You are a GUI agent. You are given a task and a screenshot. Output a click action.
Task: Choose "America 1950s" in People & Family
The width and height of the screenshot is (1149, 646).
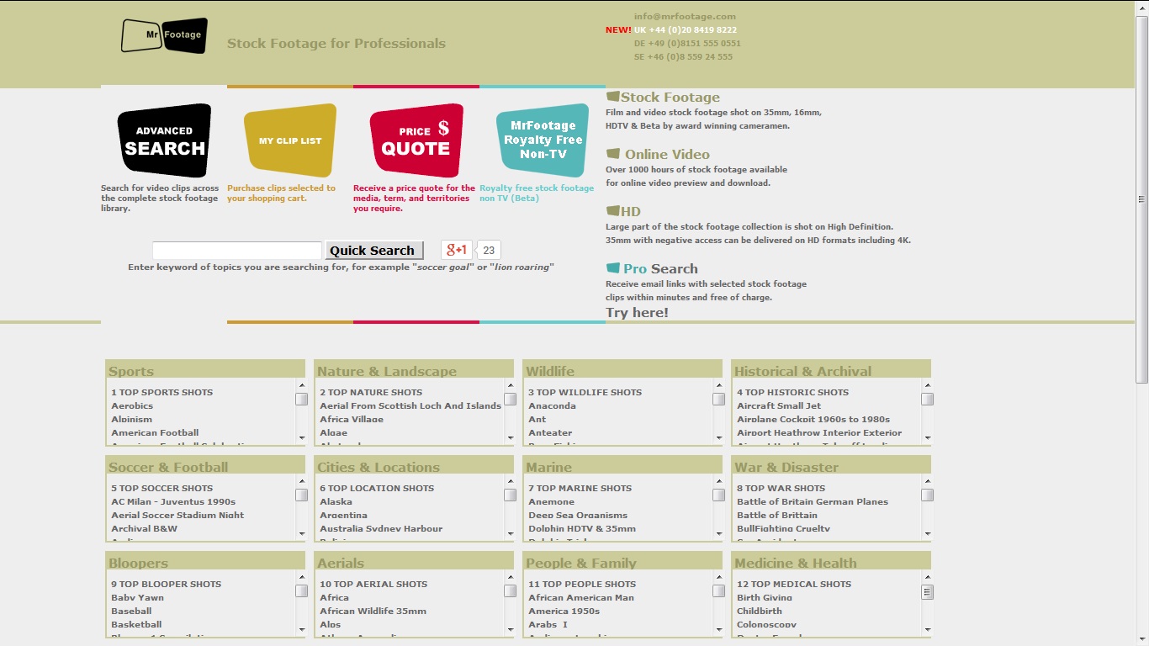564,611
